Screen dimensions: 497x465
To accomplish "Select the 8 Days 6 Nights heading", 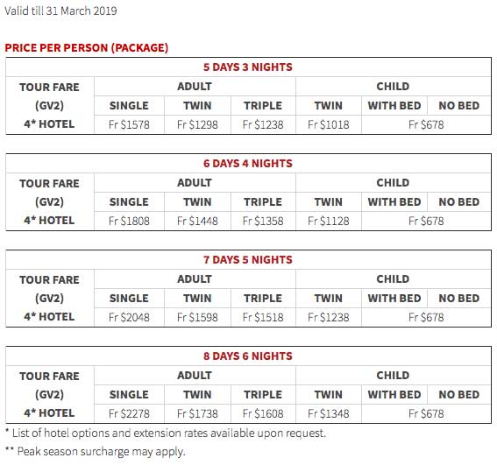I will coord(248,356).
